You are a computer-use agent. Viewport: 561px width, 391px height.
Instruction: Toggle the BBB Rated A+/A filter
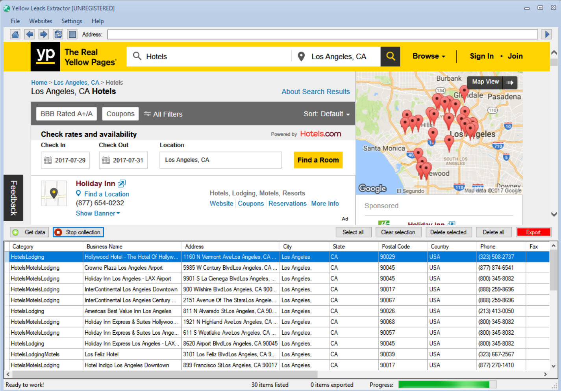coord(66,113)
